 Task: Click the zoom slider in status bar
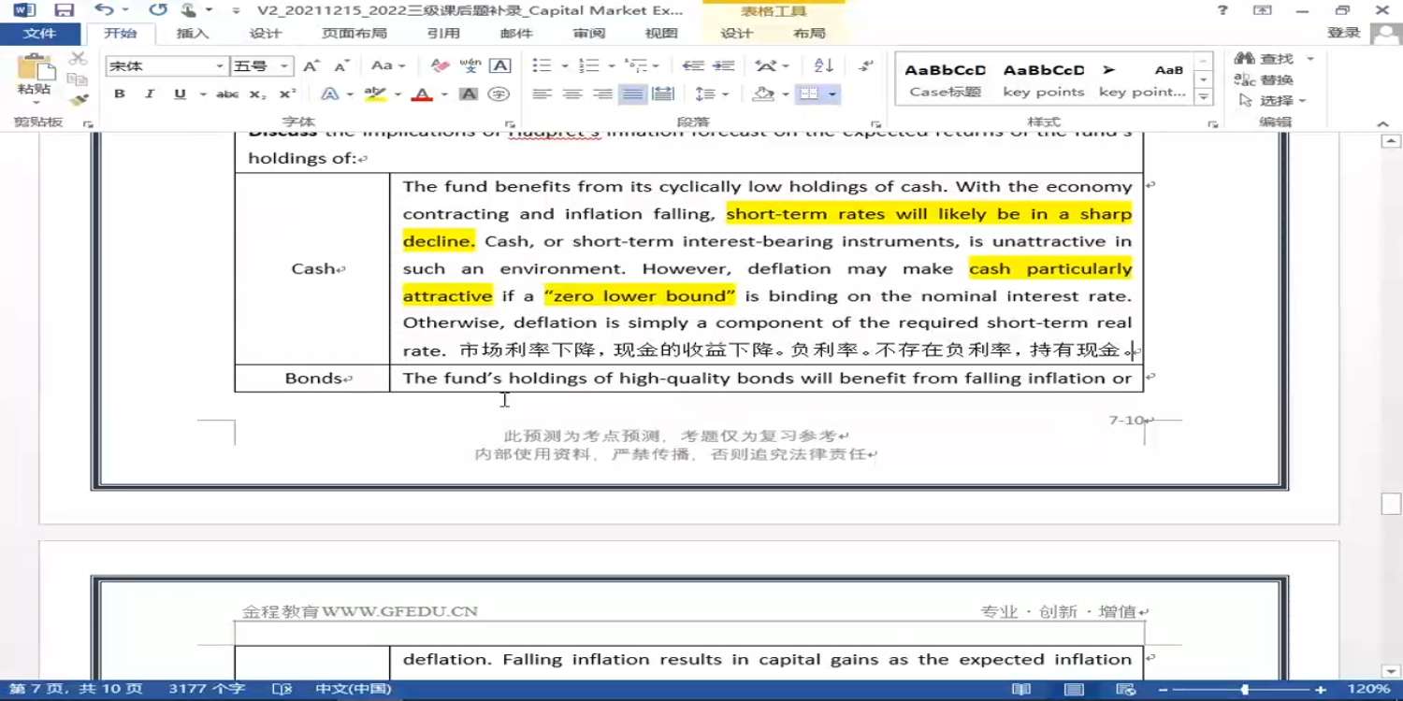click(x=1244, y=690)
